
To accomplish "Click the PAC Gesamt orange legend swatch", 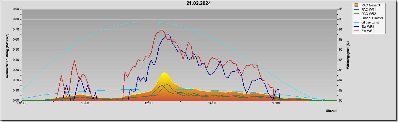I will (x=356, y=5).
